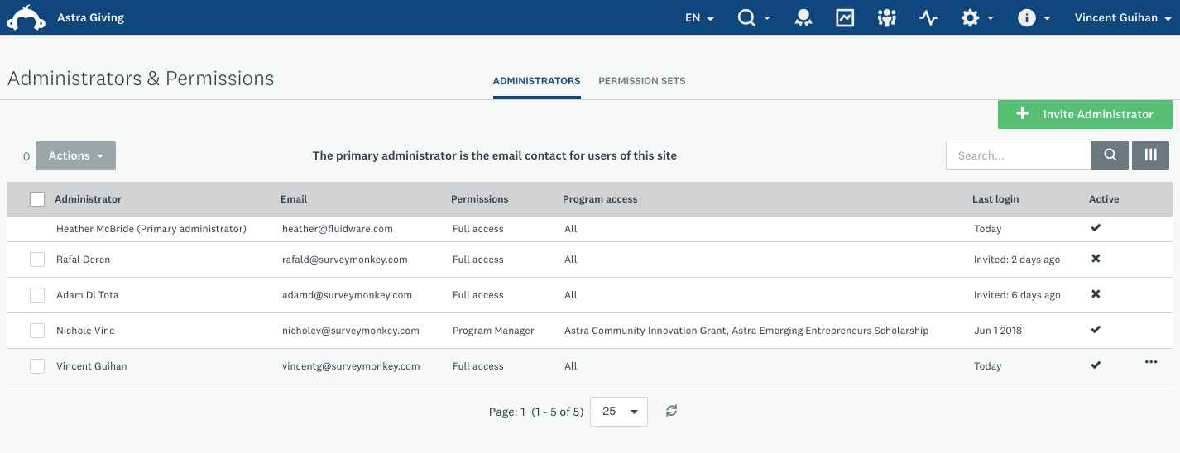Switch to the Administrators tab
Viewport: 1180px width, 453px height.
[536, 81]
